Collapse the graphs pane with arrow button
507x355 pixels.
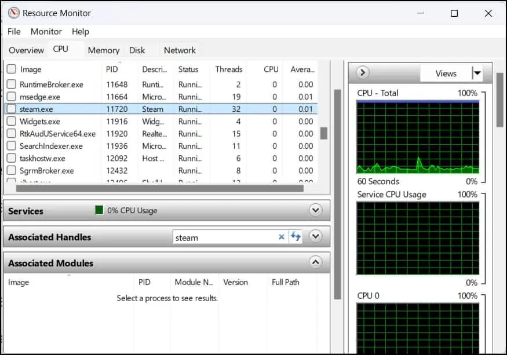(x=362, y=73)
